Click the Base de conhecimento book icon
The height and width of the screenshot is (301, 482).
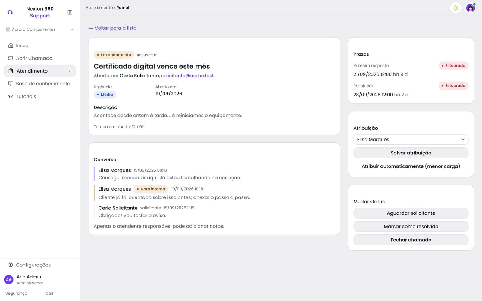[11, 84]
